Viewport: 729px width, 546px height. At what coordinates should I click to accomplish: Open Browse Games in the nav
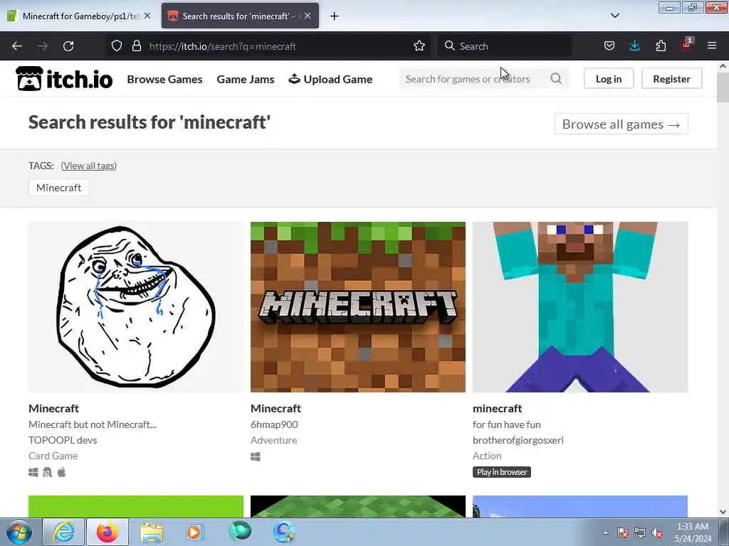pos(164,80)
